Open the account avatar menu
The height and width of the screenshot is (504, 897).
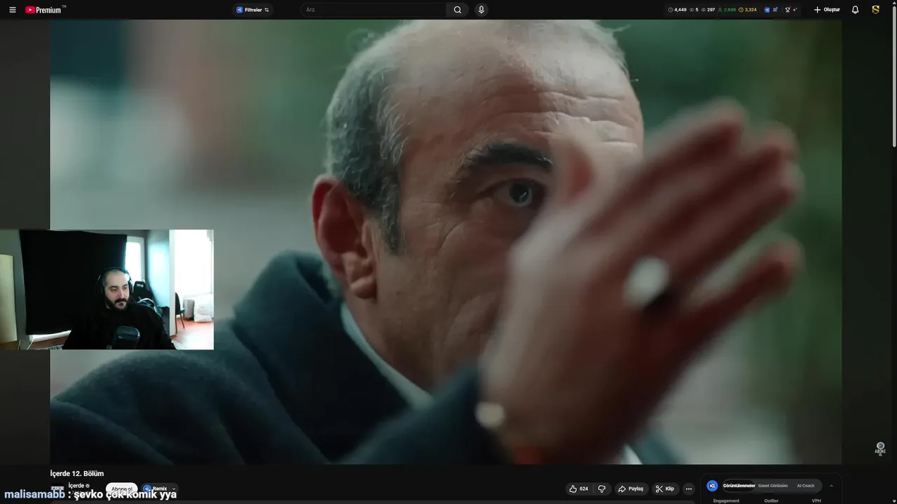pyautogui.click(x=875, y=10)
